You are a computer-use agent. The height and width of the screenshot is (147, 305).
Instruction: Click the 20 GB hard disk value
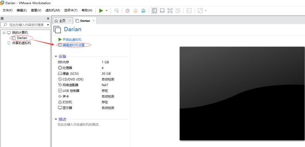point(106,73)
